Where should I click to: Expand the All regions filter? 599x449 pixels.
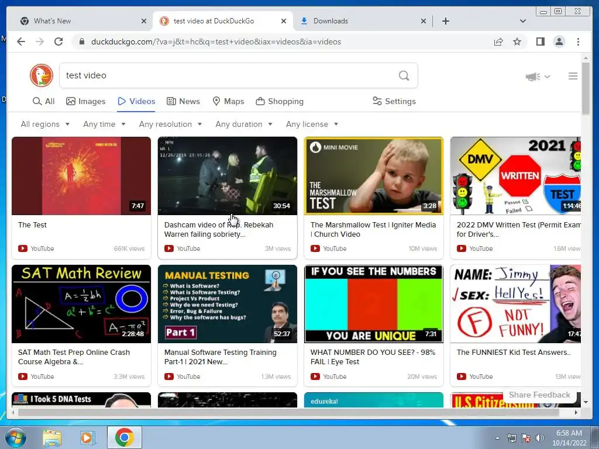coord(45,124)
